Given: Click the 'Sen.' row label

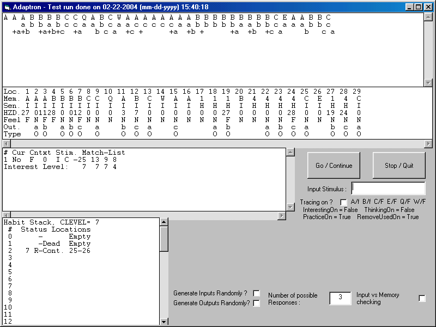Looking at the screenshot, I should tap(11, 106).
